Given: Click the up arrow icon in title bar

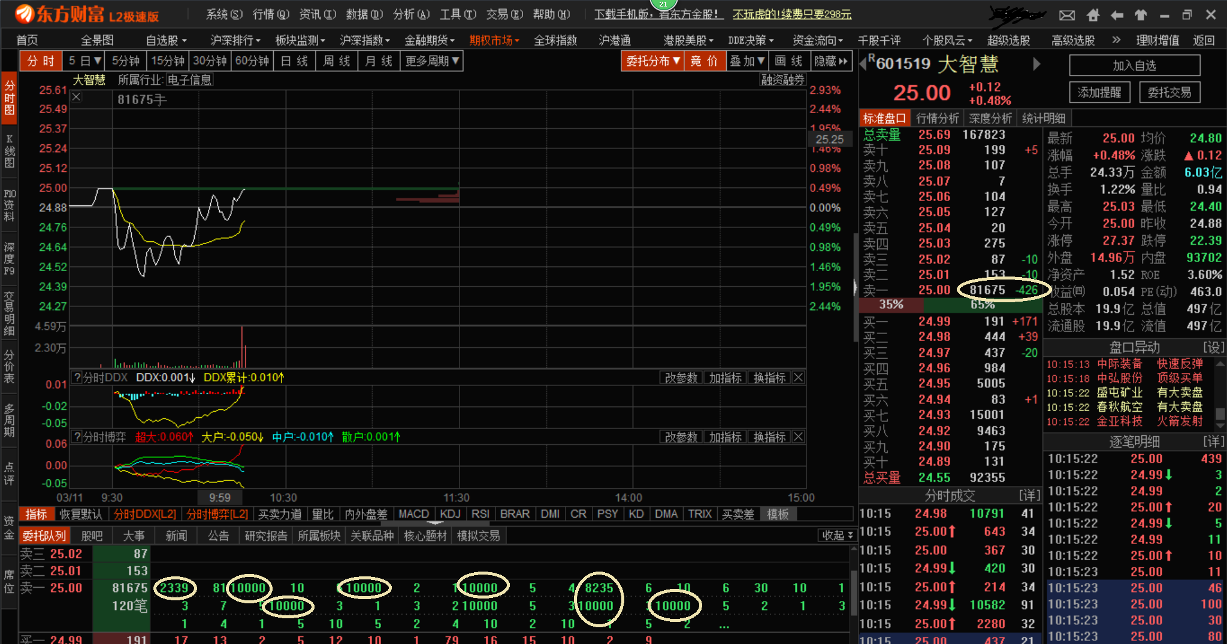Looking at the screenshot, I should [x=1140, y=15].
